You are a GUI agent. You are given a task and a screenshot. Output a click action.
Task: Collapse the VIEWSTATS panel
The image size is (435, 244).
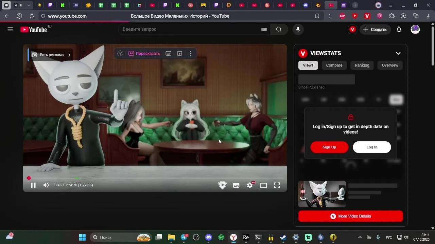pos(398,53)
